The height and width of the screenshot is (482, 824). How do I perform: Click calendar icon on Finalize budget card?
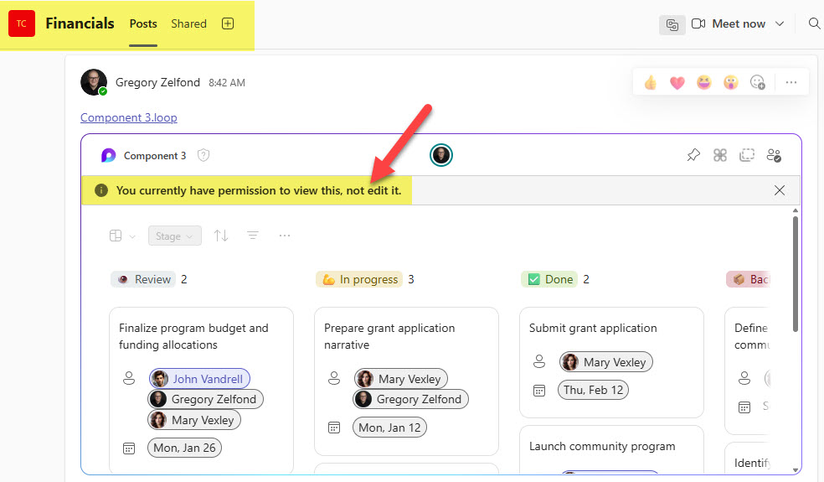click(129, 448)
